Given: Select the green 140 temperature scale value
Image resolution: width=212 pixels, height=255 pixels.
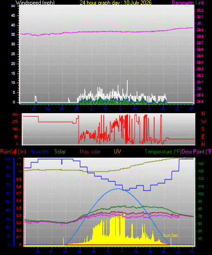Looking at the screenshot, I should click(201, 164).
